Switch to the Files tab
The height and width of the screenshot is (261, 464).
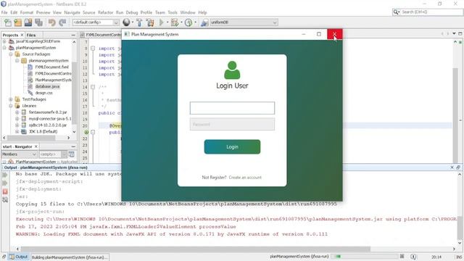(31, 35)
